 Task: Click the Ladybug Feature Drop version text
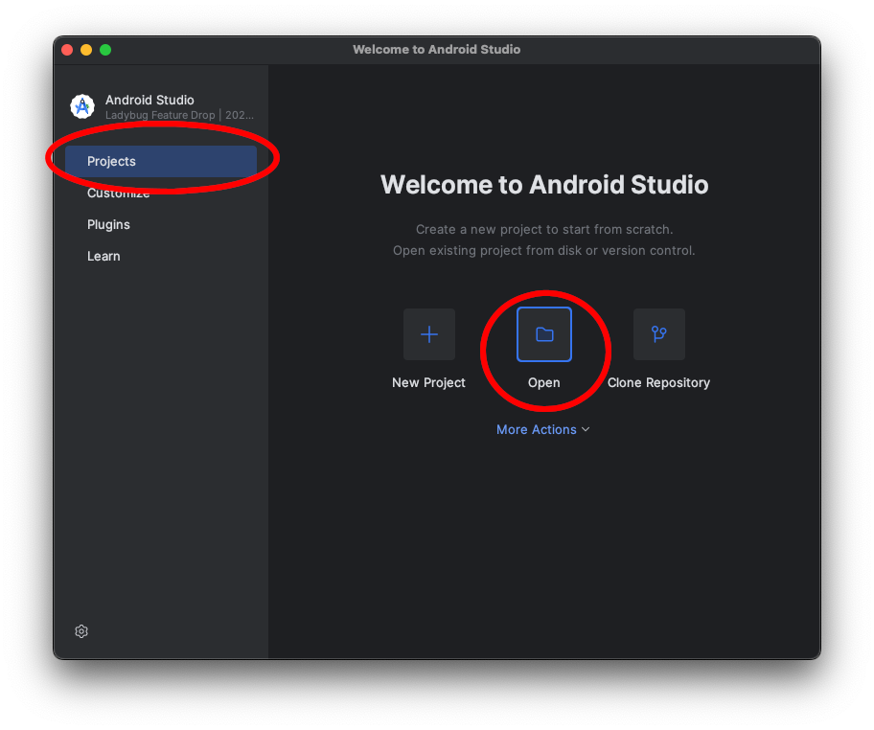[179, 115]
